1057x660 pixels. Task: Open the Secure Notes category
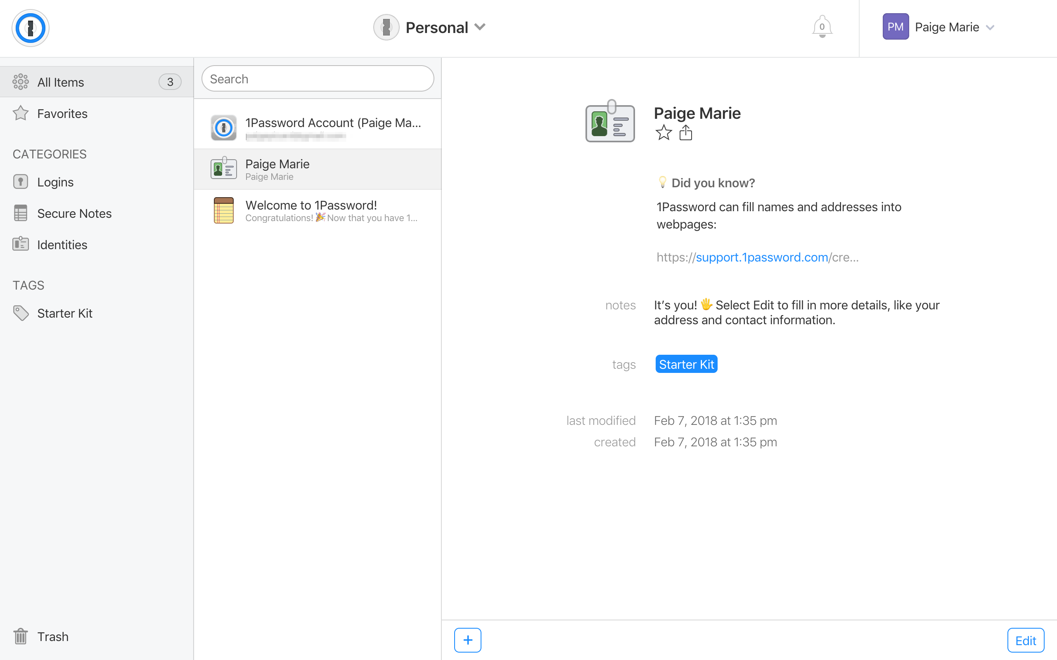[74, 213]
